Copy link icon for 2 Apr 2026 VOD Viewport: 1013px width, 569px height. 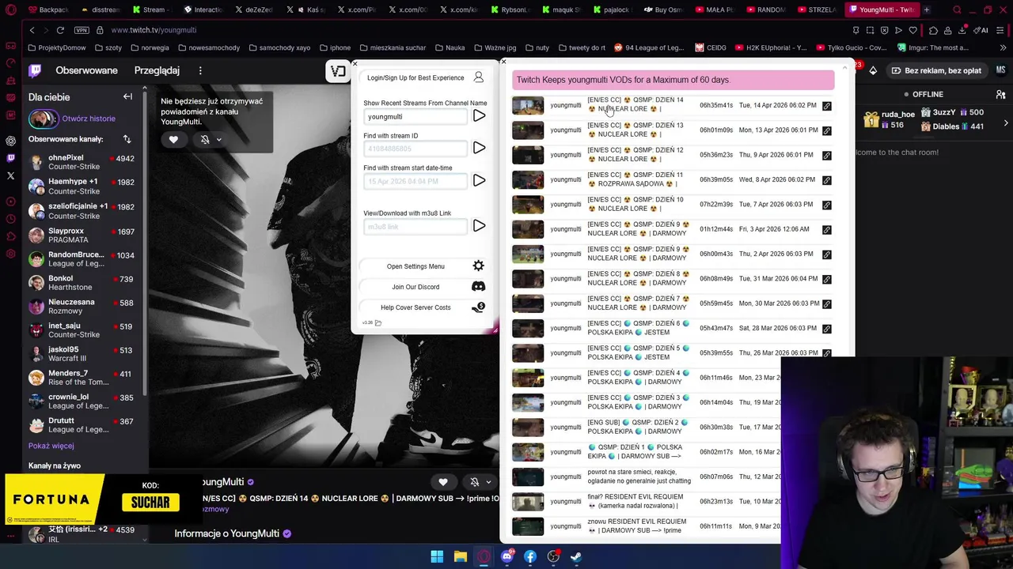pos(826,254)
